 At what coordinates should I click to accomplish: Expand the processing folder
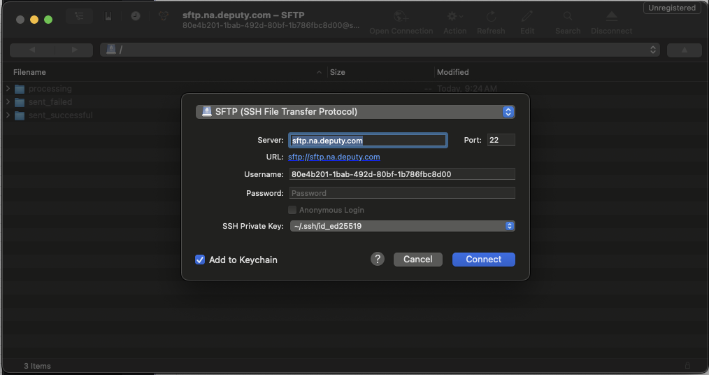[x=8, y=89]
